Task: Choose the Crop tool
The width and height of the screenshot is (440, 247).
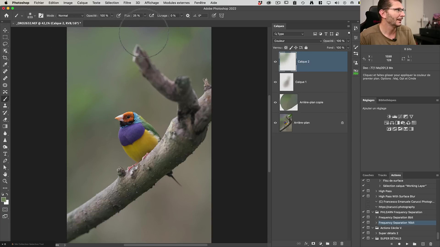Action: pyautogui.click(x=5, y=58)
